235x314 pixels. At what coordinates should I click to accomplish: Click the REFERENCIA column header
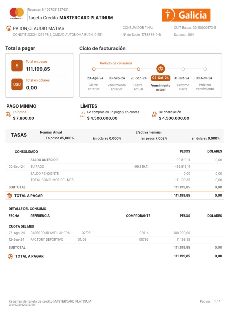(x=40, y=216)
